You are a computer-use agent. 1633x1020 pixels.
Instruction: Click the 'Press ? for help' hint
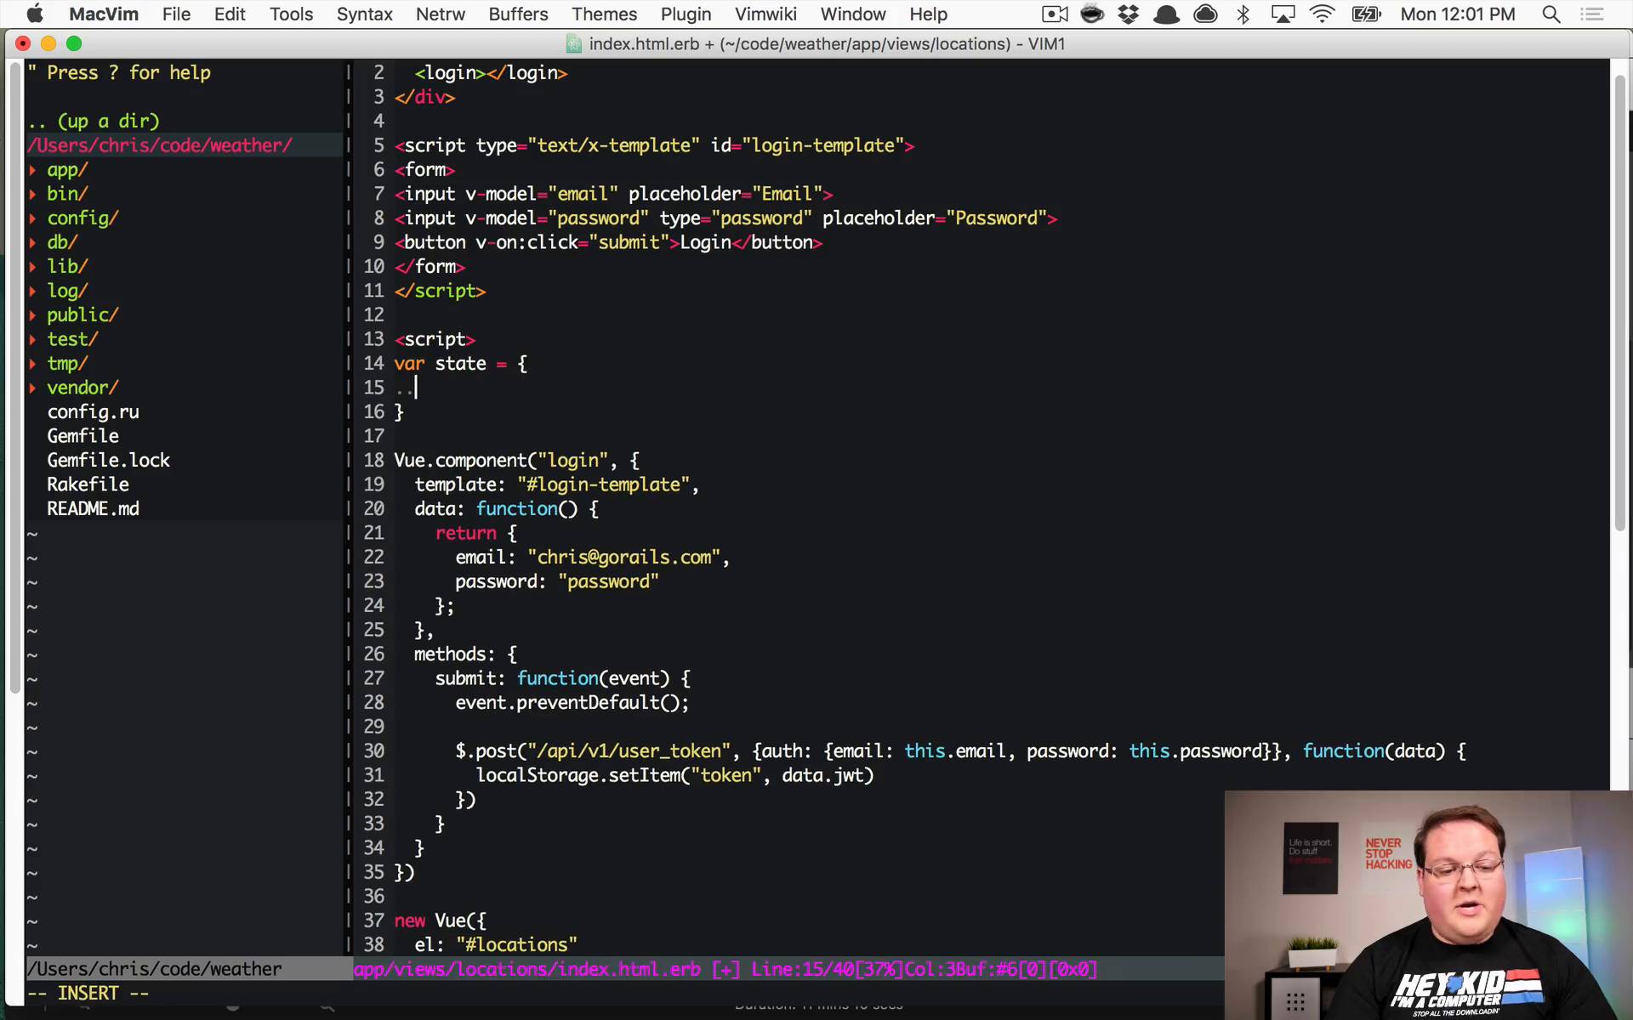[x=128, y=73]
